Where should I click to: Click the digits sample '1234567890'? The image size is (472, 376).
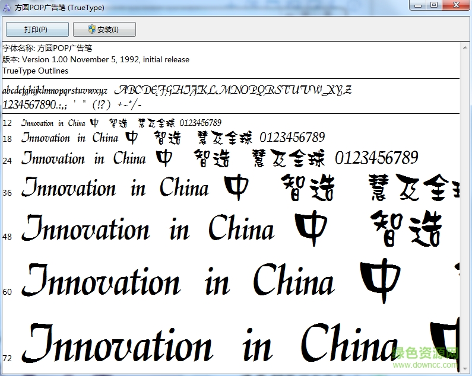[x=29, y=105]
